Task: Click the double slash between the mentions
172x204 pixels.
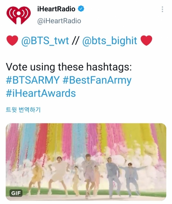Action: (x=76, y=41)
